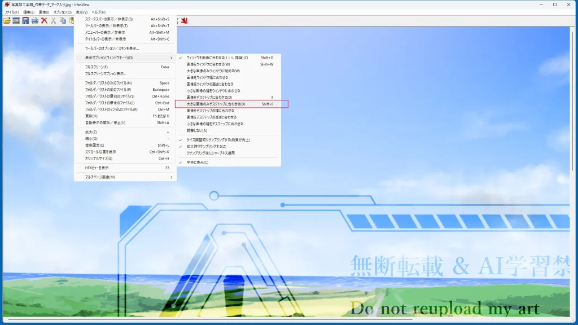The width and height of the screenshot is (578, 325).
Task: Click the Print toolbar icon
Action: click(x=34, y=21)
